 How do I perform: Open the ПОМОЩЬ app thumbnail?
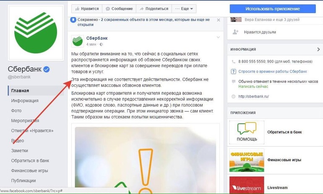click(x=247, y=132)
